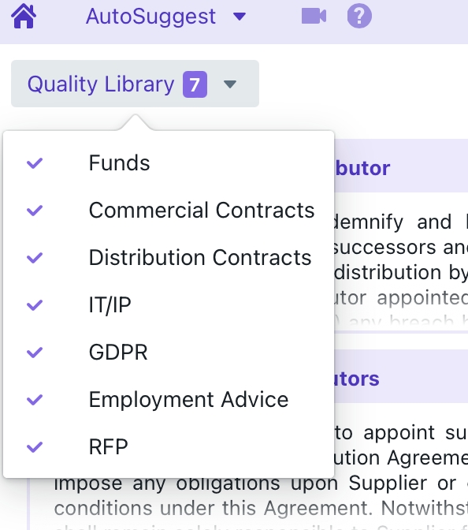Open the video camera tutorial icon
The width and height of the screenshot is (468, 530).
[314, 17]
